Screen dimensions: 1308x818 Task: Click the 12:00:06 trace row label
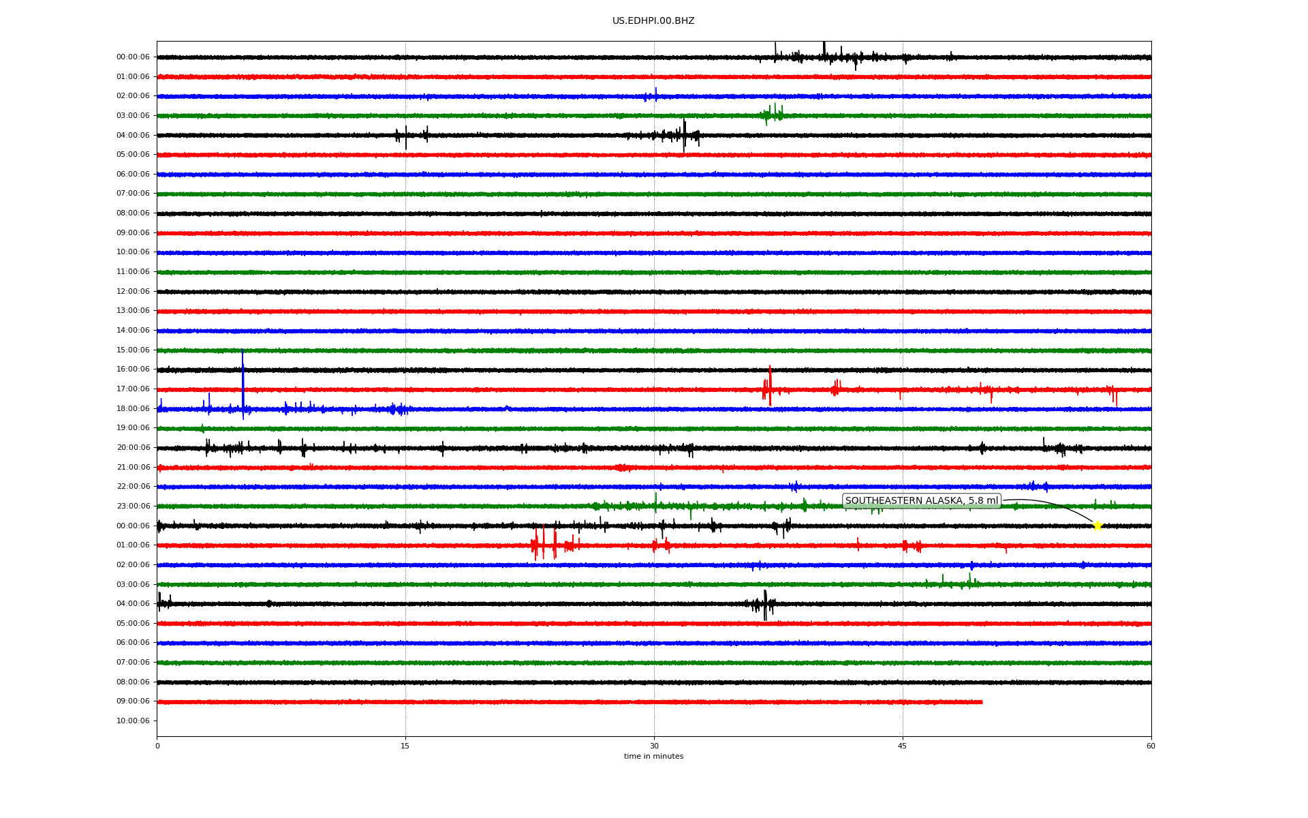133,292
